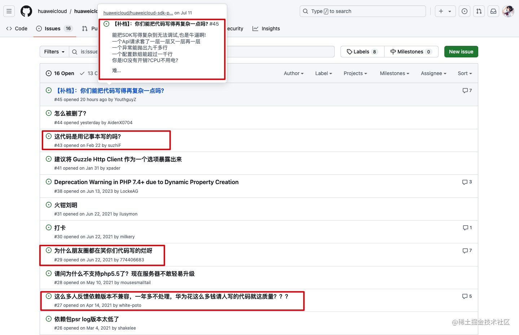Switch to the Insights tab
The height and width of the screenshot is (335, 519).
pyautogui.click(x=266, y=29)
